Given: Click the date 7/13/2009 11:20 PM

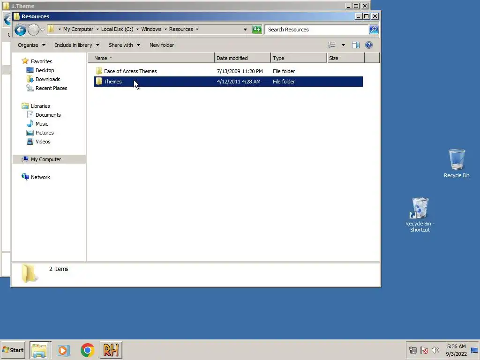Looking at the screenshot, I should click(240, 71).
